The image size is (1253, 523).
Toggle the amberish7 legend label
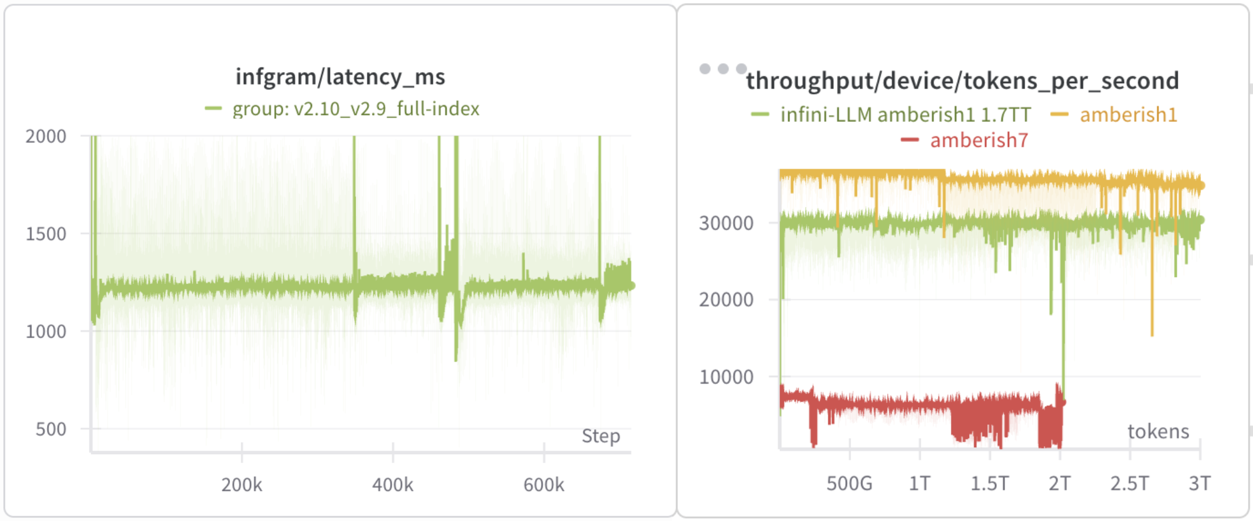979,140
